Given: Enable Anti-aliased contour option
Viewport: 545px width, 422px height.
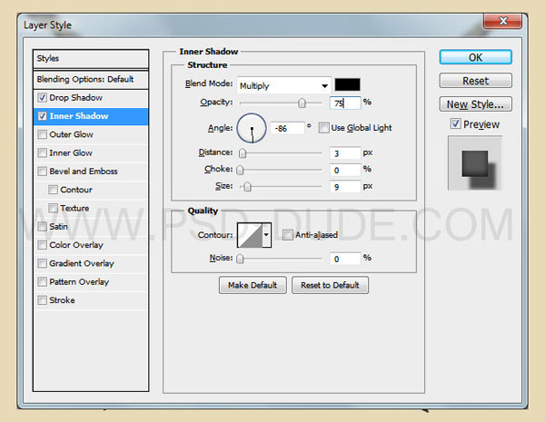Looking at the screenshot, I should coord(287,235).
